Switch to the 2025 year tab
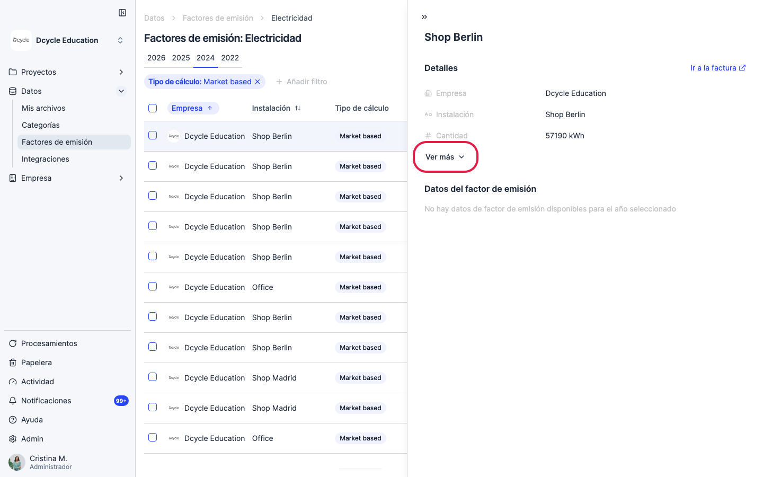 (181, 58)
